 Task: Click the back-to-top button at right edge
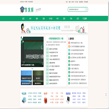[106, 94]
